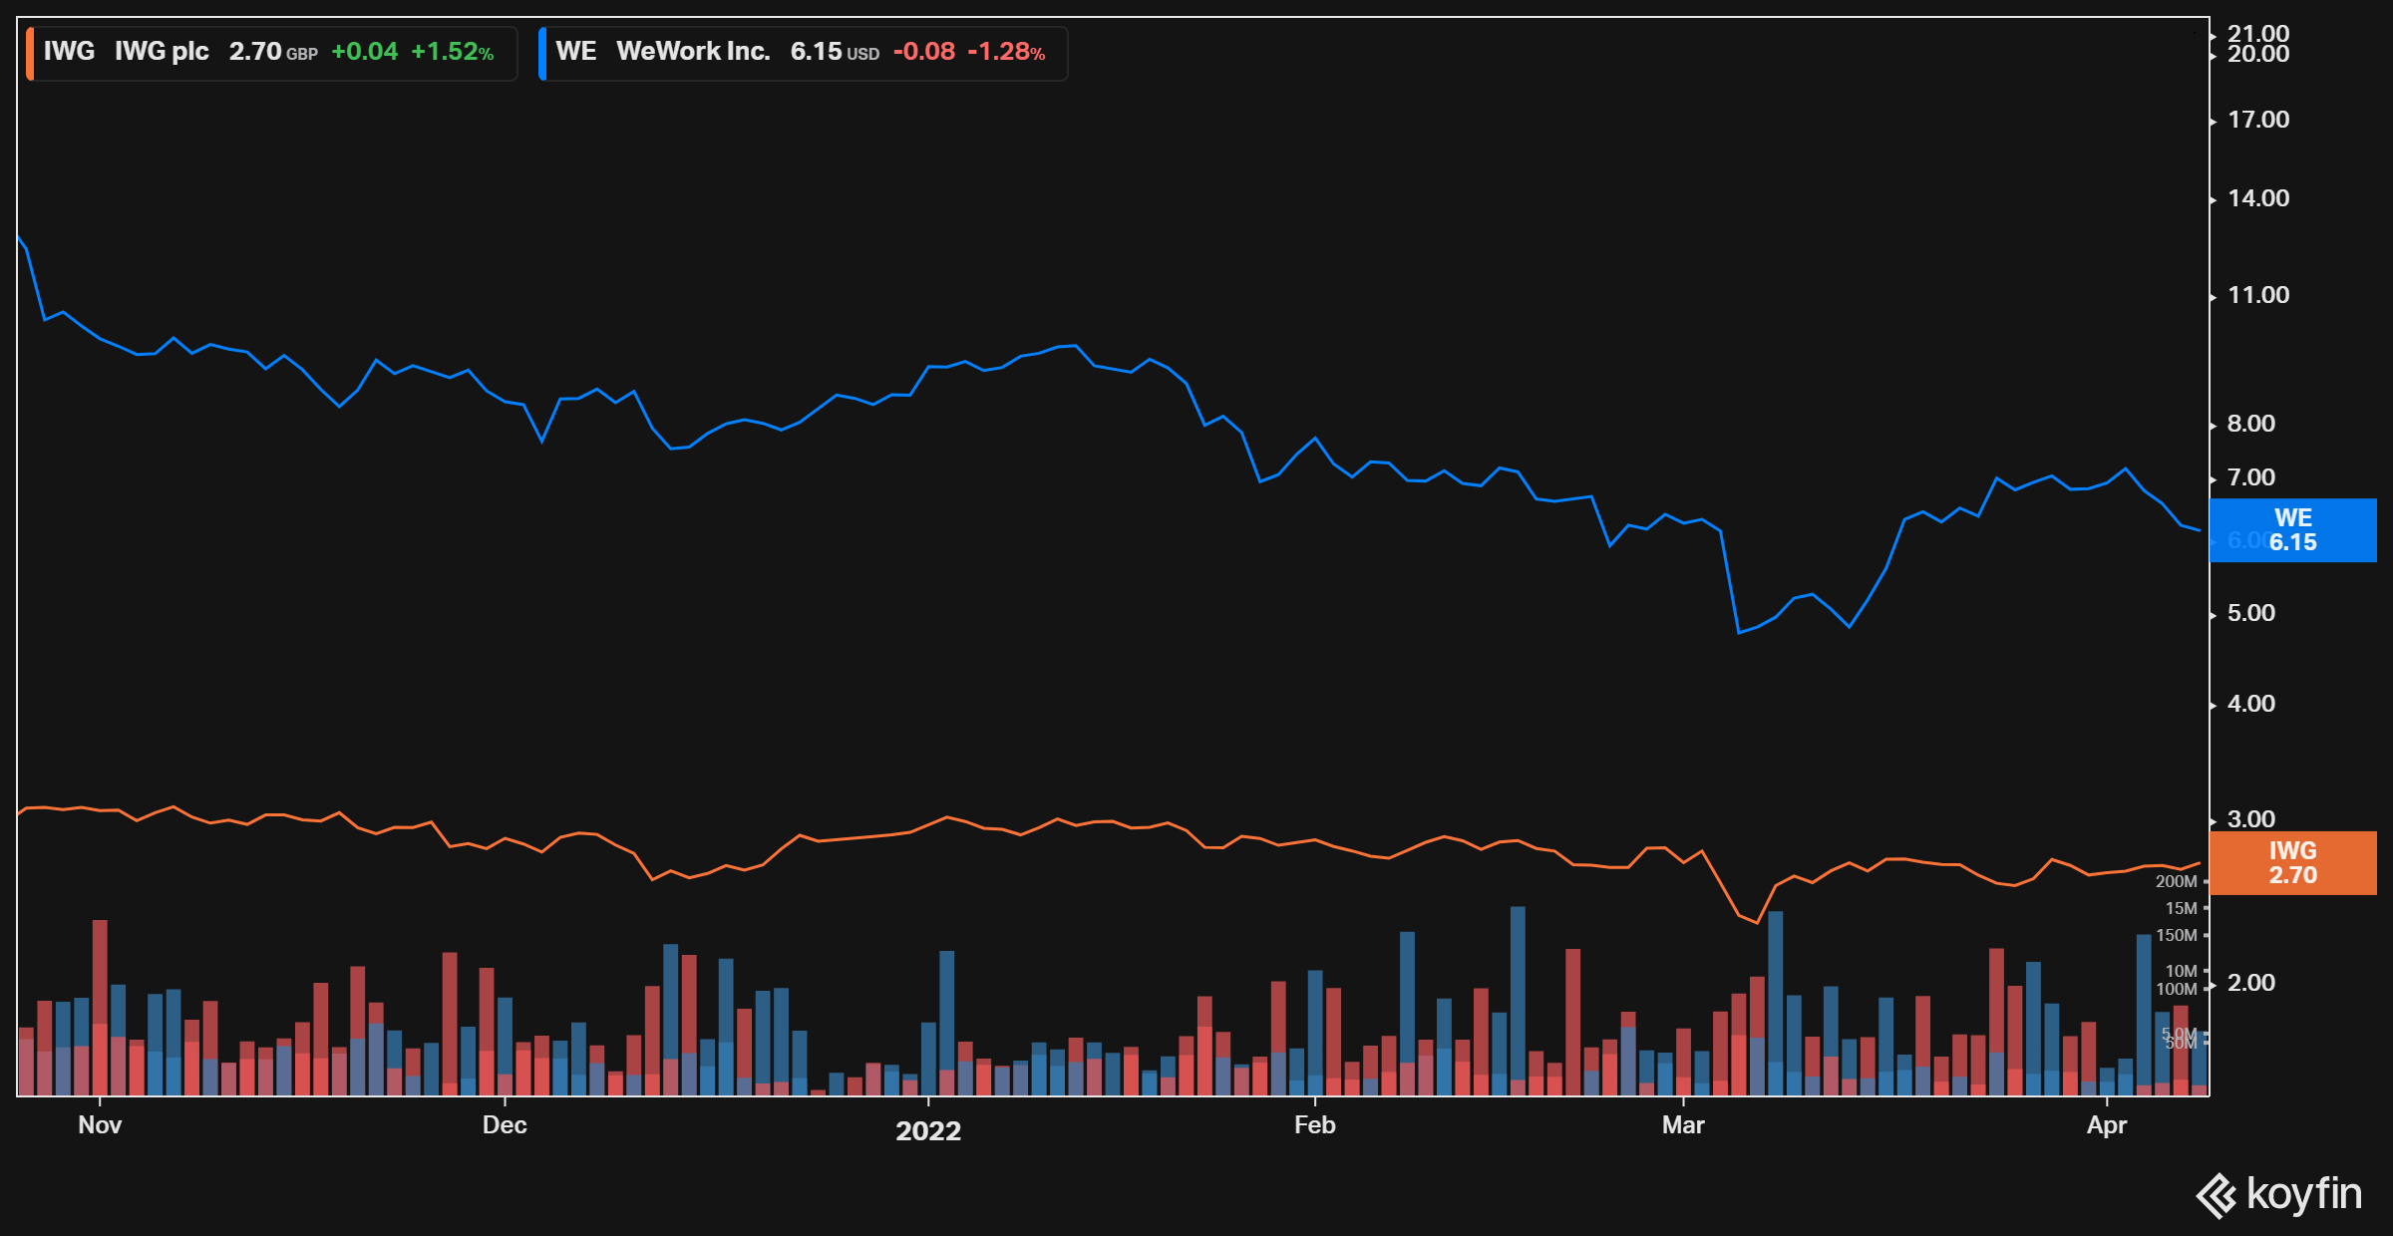Click the WE -0.08 change value
The image size is (2393, 1236).
click(924, 52)
